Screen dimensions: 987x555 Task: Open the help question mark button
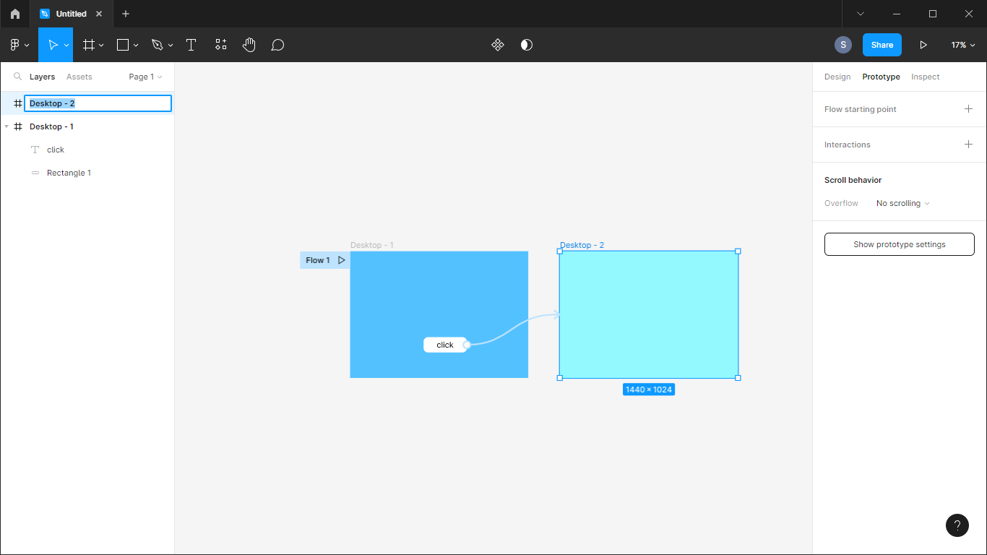point(957,525)
